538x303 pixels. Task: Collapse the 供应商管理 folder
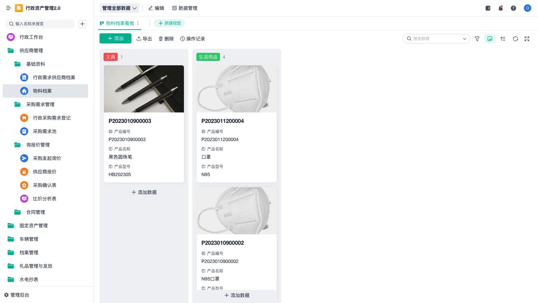(31, 50)
